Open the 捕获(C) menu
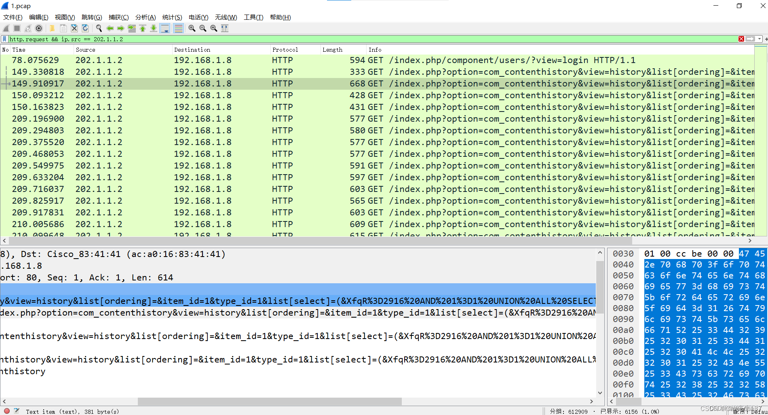Image resolution: width=768 pixels, height=415 pixels. click(x=118, y=17)
